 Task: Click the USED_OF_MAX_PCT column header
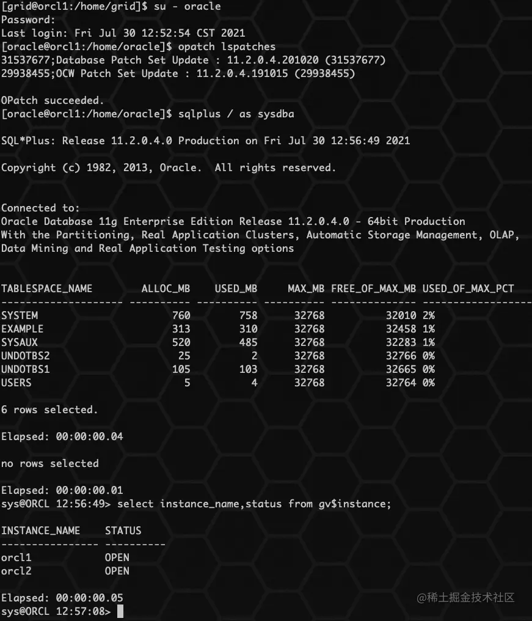click(468, 288)
